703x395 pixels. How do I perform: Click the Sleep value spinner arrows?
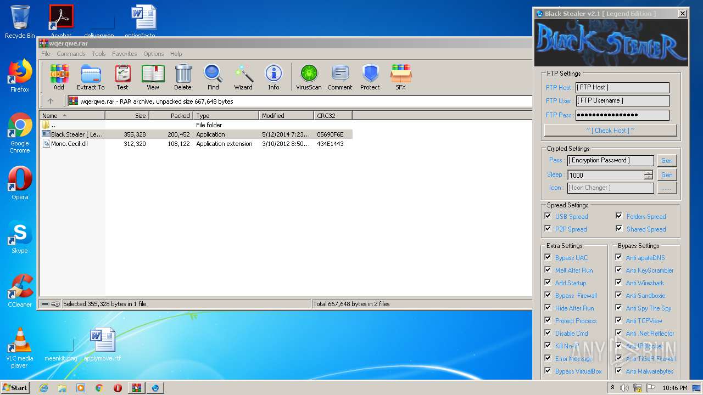[x=649, y=175]
